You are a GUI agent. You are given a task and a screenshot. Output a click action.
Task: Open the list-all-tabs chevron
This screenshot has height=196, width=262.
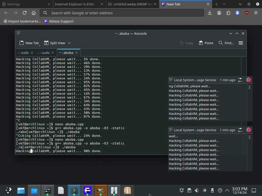(240, 4)
